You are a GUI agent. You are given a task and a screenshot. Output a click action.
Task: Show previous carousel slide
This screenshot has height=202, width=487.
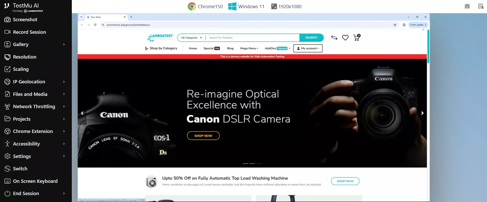[82, 113]
